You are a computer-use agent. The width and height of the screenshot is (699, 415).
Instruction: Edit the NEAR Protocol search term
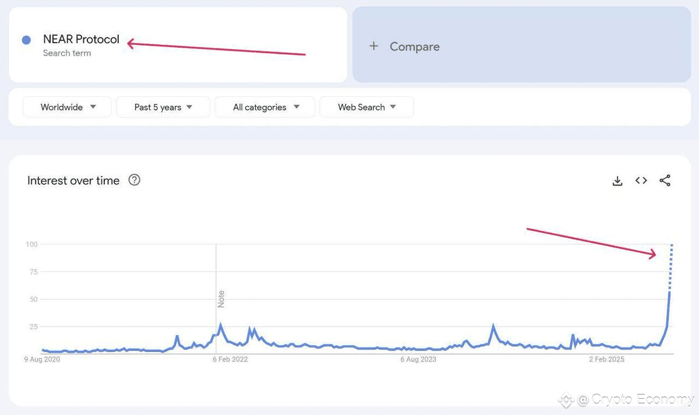click(81, 40)
